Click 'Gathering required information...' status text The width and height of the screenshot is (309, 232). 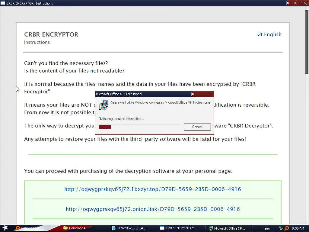[x=121, y=119]
